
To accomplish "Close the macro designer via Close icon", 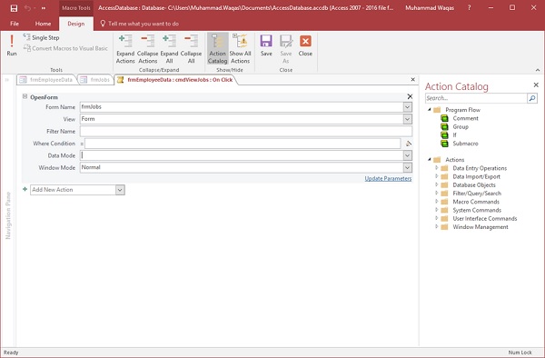I will click(305, 45).
